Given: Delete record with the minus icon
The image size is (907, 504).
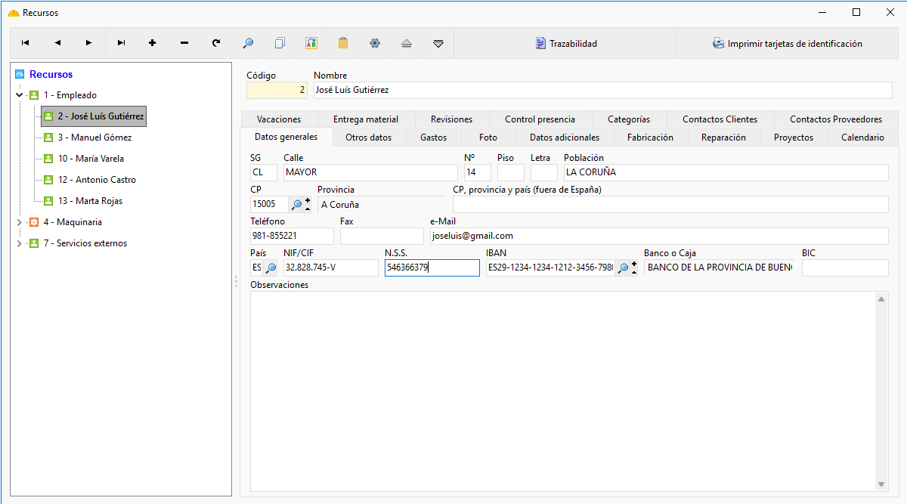Looking at the screenshot, I should coord(184,43).
